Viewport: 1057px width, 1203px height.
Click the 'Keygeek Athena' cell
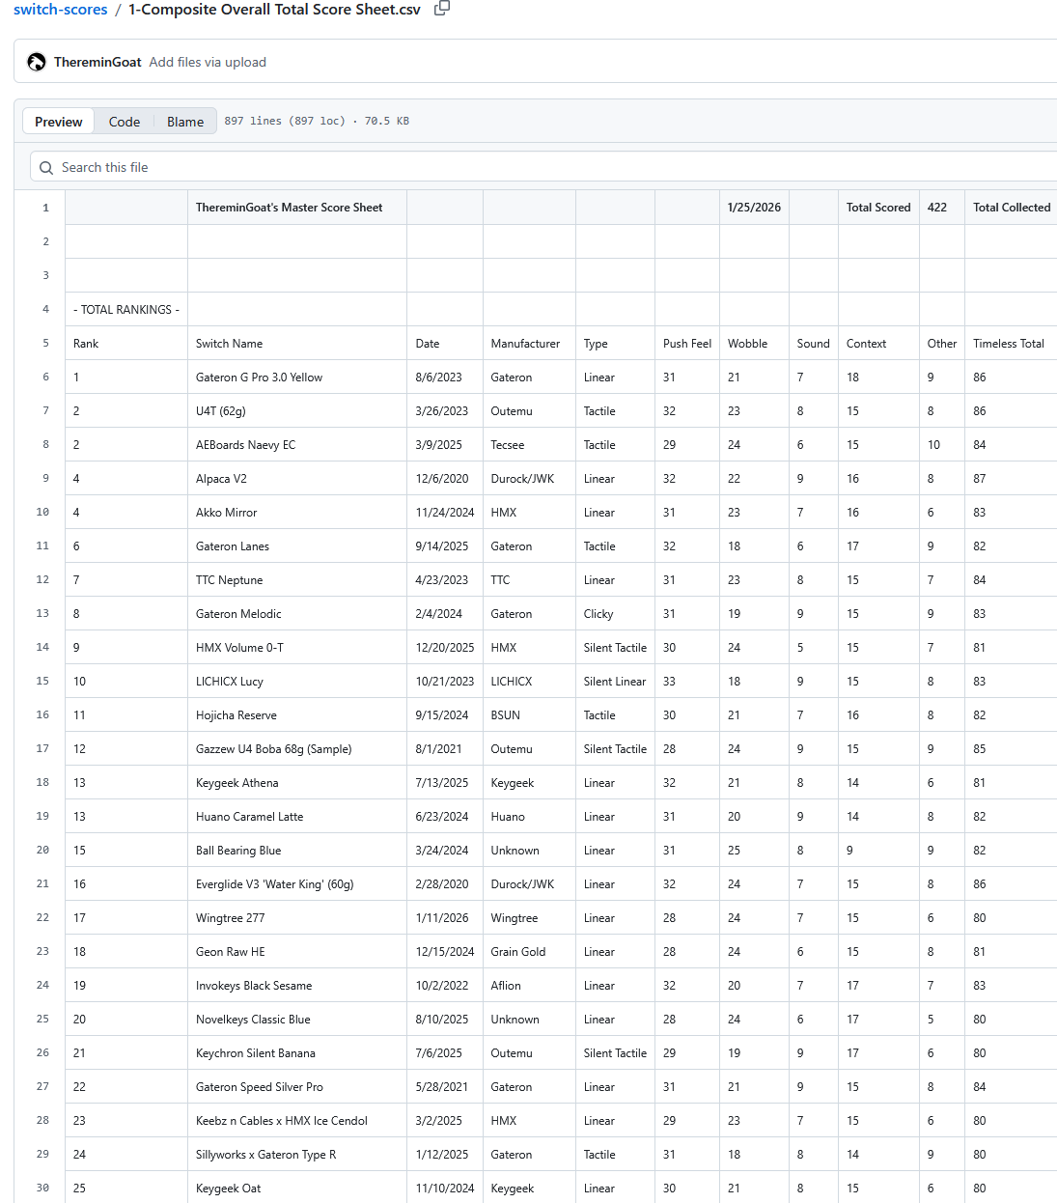coord(297,782)
